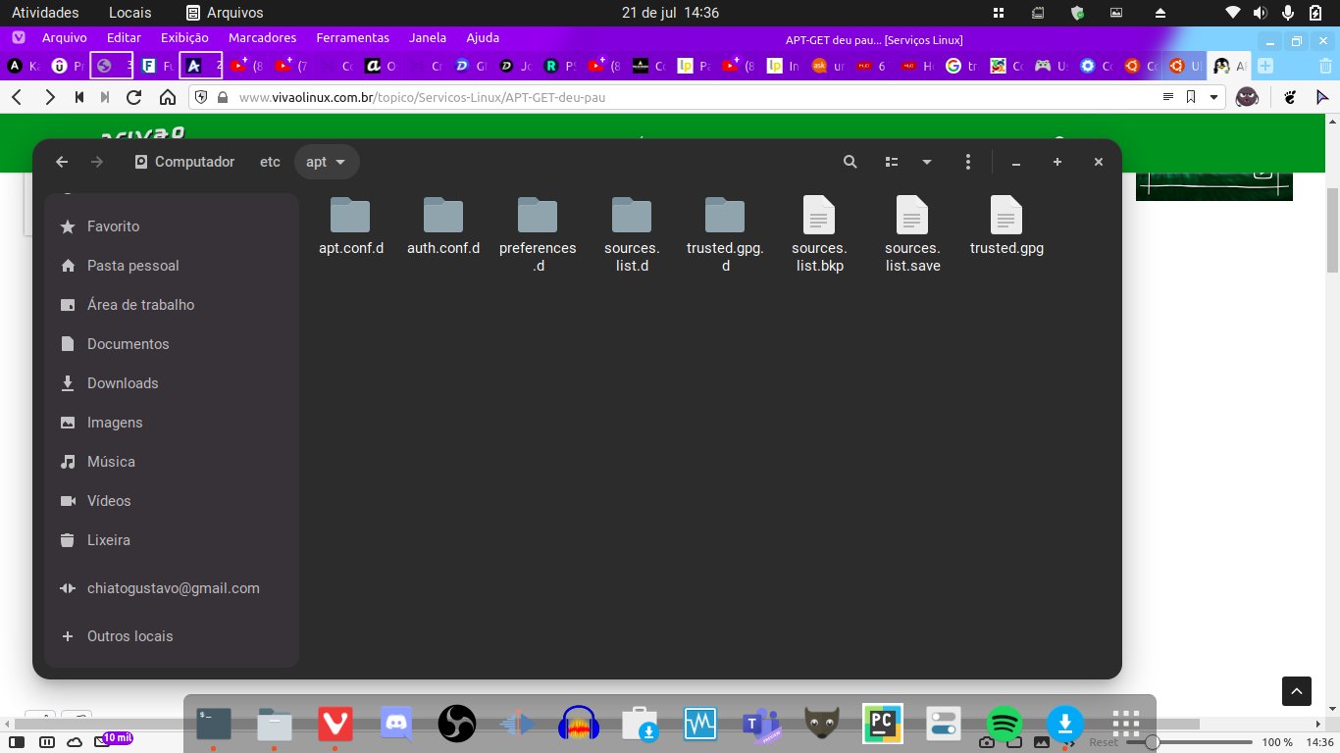The image size is (1340, 753).
Task: Reload the page in Vivaldi
Action: pos(134,97)
